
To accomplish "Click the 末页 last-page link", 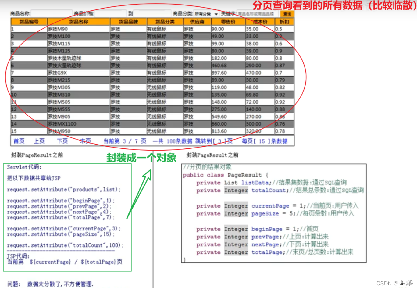I will 85,141.
